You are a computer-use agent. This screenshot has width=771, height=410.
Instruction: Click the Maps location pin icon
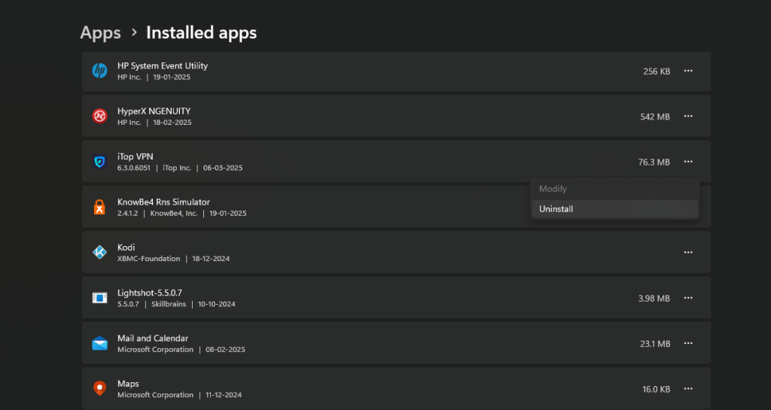point(99,389)
